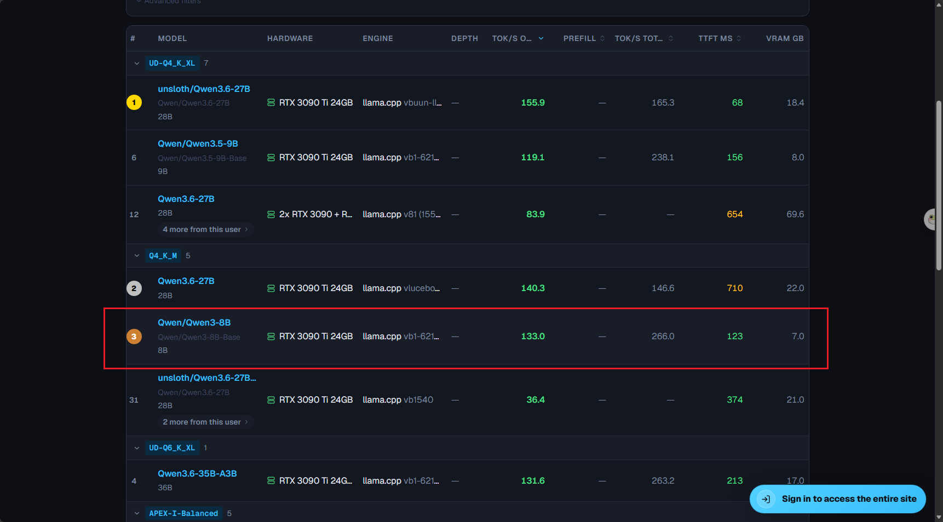Open the Qwen/Qwen3-8B model link
Image resolution: width=943 pixels, height=522 pixels.
tap(194, 322)
